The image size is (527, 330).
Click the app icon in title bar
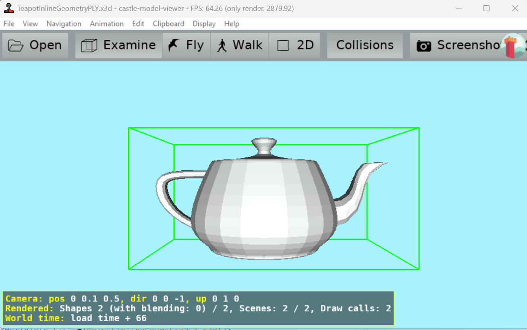click(8, 8)
